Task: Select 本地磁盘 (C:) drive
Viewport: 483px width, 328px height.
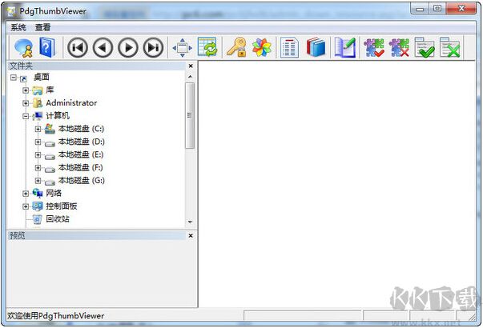Action: point(82,129)
